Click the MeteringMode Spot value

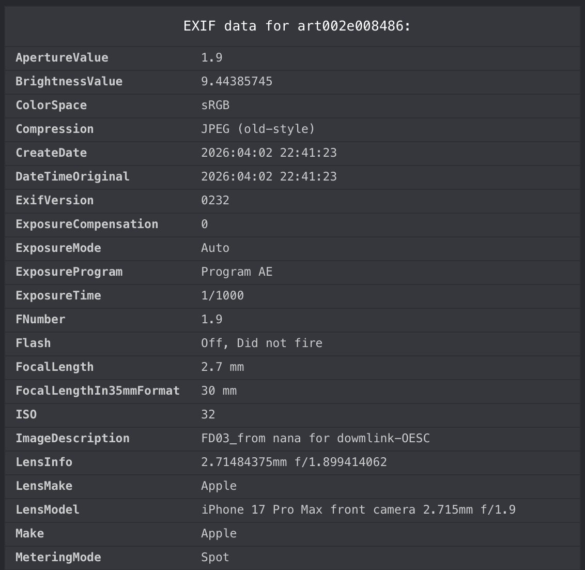[x=215, y=557]
